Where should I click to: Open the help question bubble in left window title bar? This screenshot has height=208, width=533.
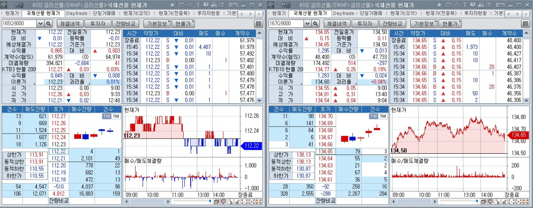[206, 5]
